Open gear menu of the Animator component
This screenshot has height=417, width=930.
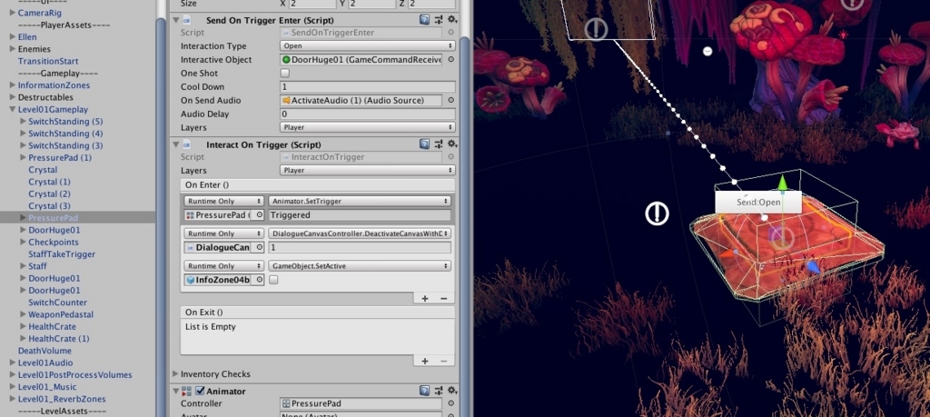tap(452, 391)
